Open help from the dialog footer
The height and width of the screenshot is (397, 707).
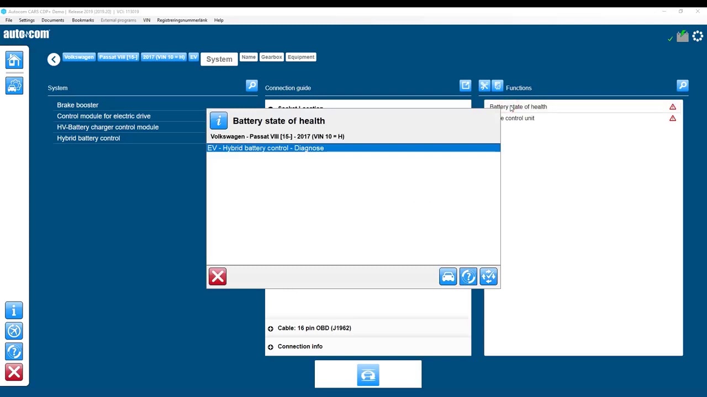click(468, 276)
